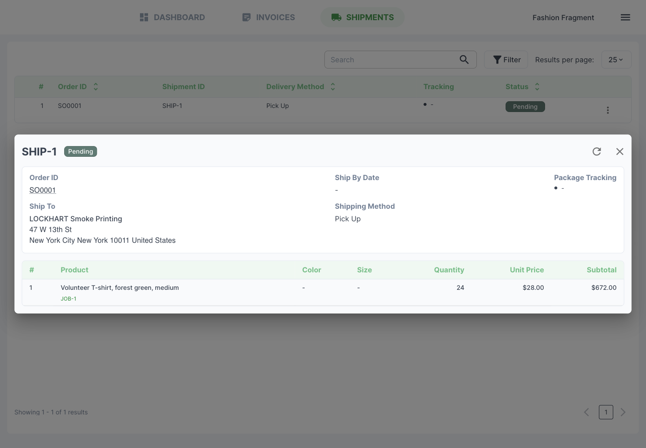Close the SHIP-1 detail panel
The image size is (646, 448).
pyautogui.click(x=620, y=151)
